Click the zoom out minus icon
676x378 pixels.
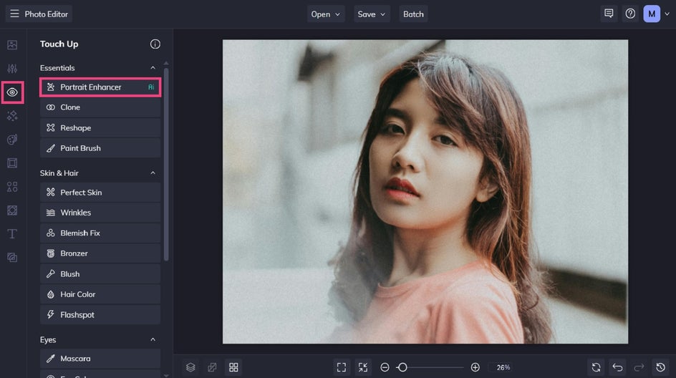[385, 367]
